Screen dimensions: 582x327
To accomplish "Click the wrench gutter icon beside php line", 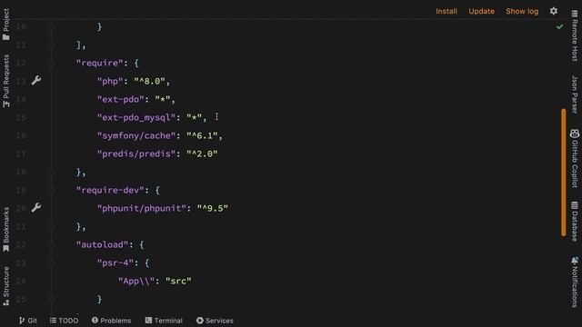I will pos(36,81).
